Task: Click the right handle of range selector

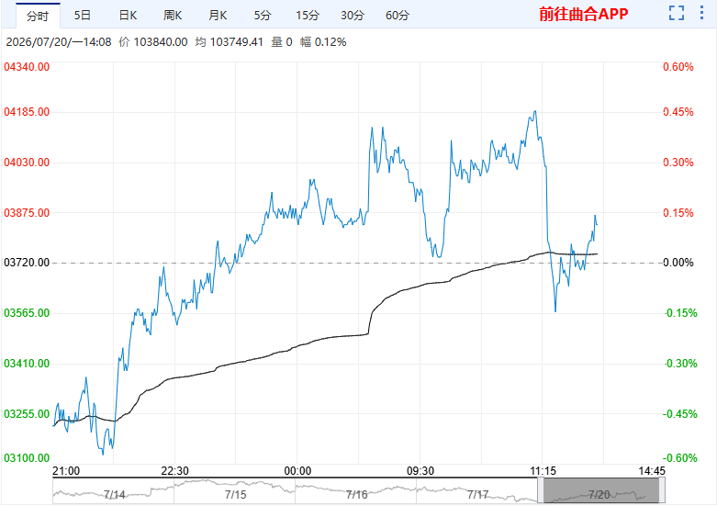Action: click(662, 490)
